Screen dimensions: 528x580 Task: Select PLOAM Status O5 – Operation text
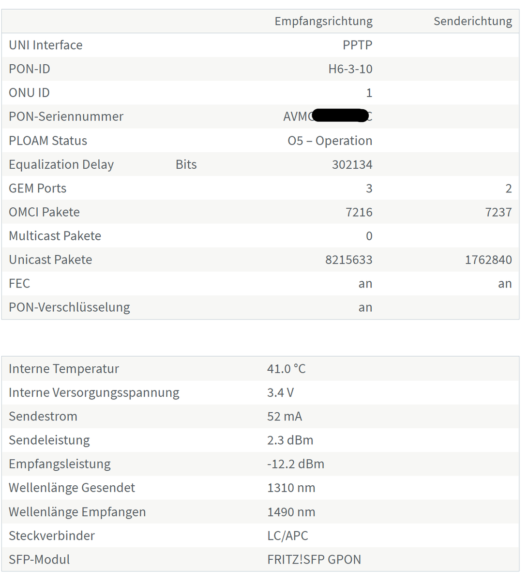(x=330, y=141)
